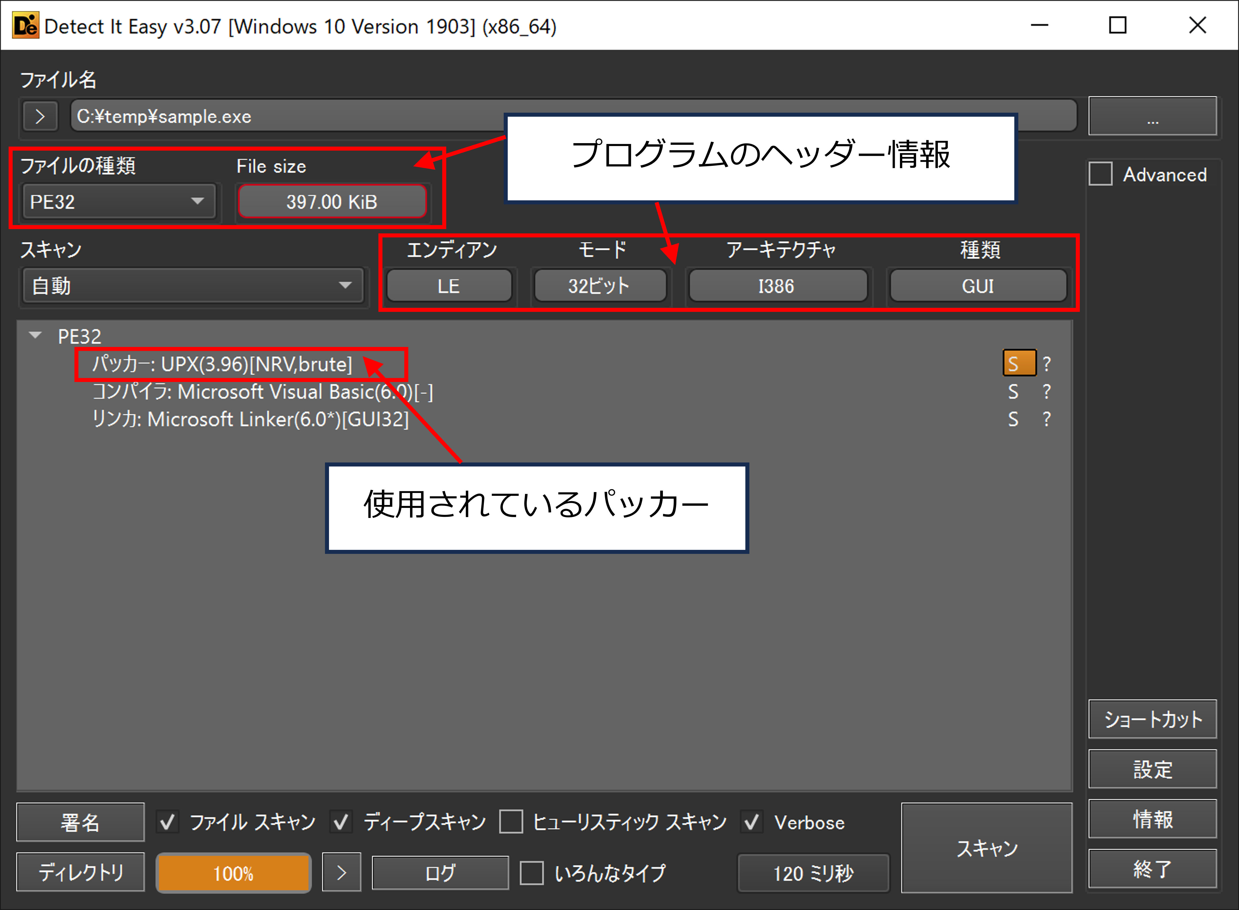Open the PE32 file type dropdown
The height and width of the screenshot is (910, 1239).
(119, 201)
